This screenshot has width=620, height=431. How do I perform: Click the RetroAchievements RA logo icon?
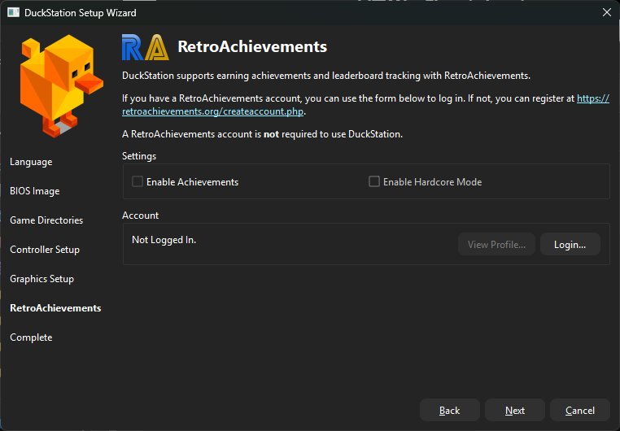tap(144, 47)
